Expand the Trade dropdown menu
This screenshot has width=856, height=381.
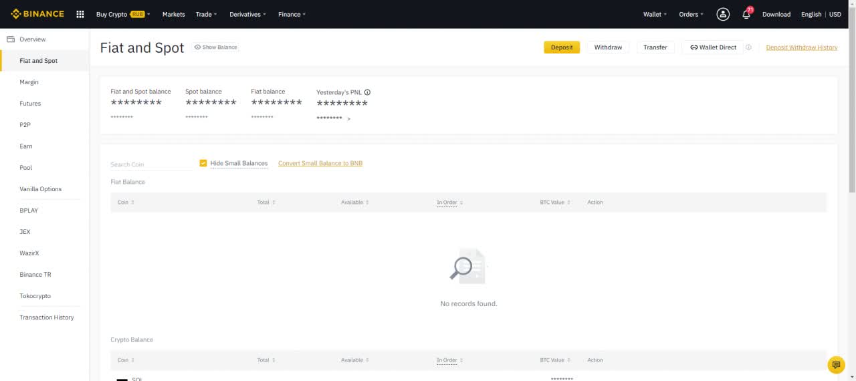click(x=206, y=14)
